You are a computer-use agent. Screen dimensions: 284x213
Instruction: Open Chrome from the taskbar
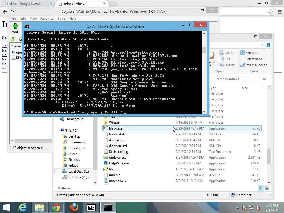pos(56,207)
